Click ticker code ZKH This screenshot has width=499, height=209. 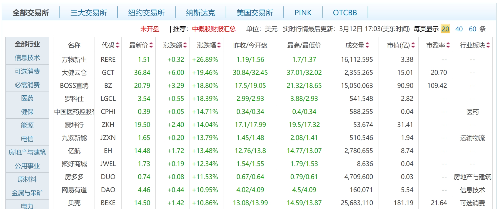[108, 125]
